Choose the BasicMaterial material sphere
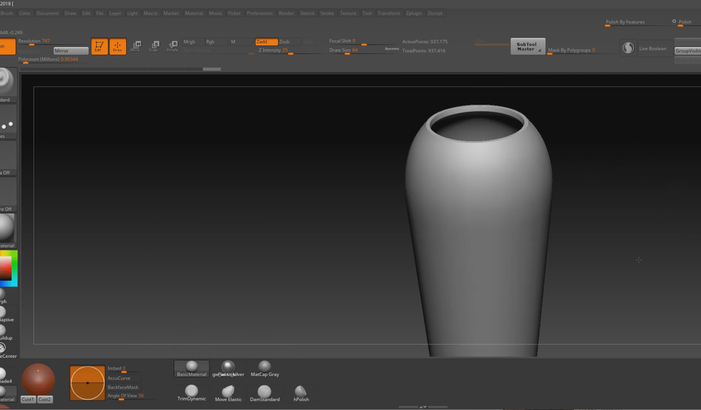Image resolution: width=701 pixels, height=410 pixels. (x=191, y=369)
